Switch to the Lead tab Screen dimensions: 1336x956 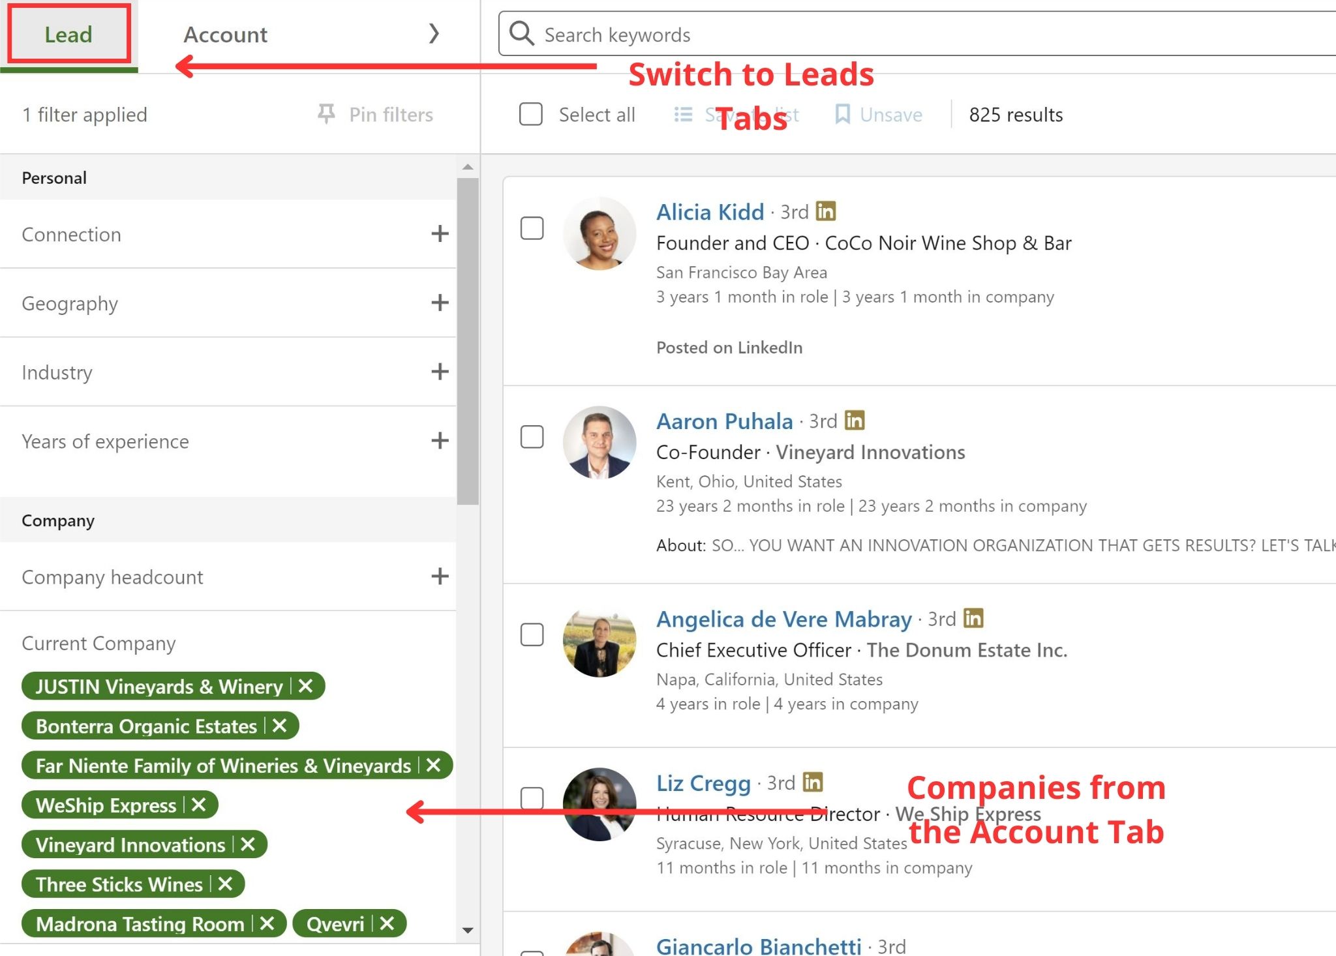click(68, 34)
